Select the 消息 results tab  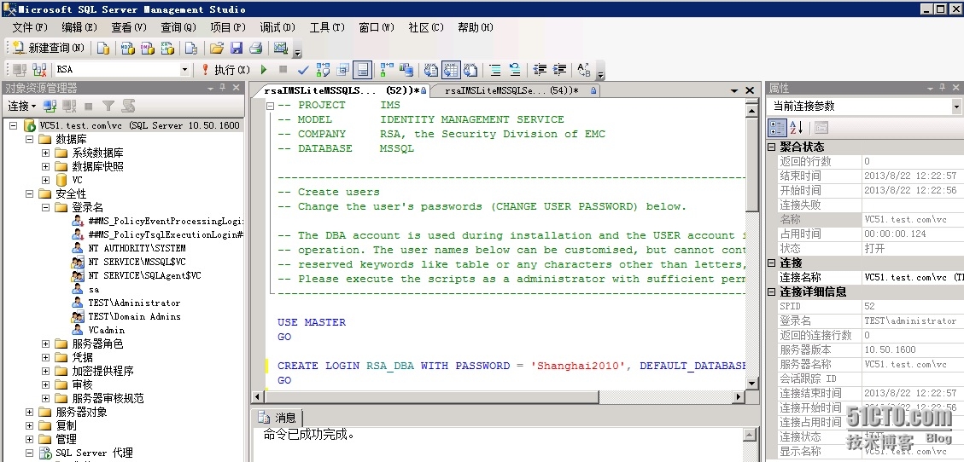tap(278, 418)
